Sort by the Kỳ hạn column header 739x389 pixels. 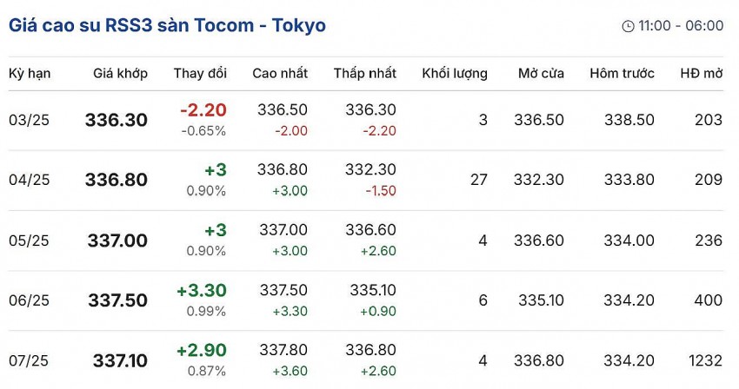30,74
